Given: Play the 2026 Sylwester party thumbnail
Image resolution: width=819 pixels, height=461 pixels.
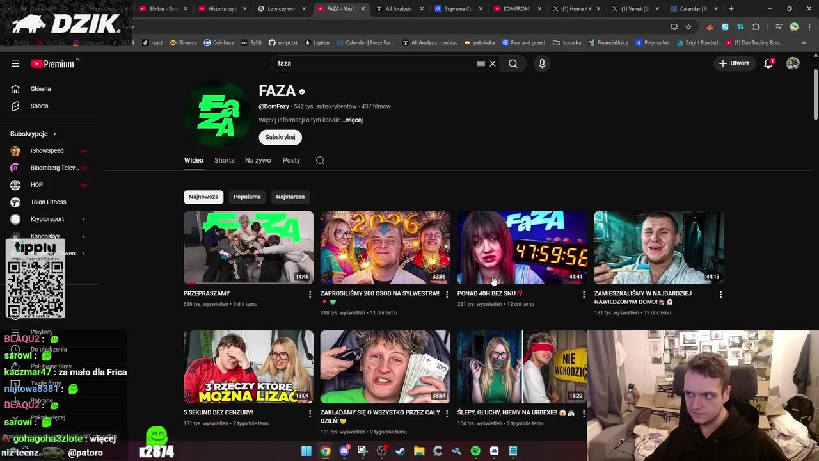Looking at the screenshot, I should (385, 247).
